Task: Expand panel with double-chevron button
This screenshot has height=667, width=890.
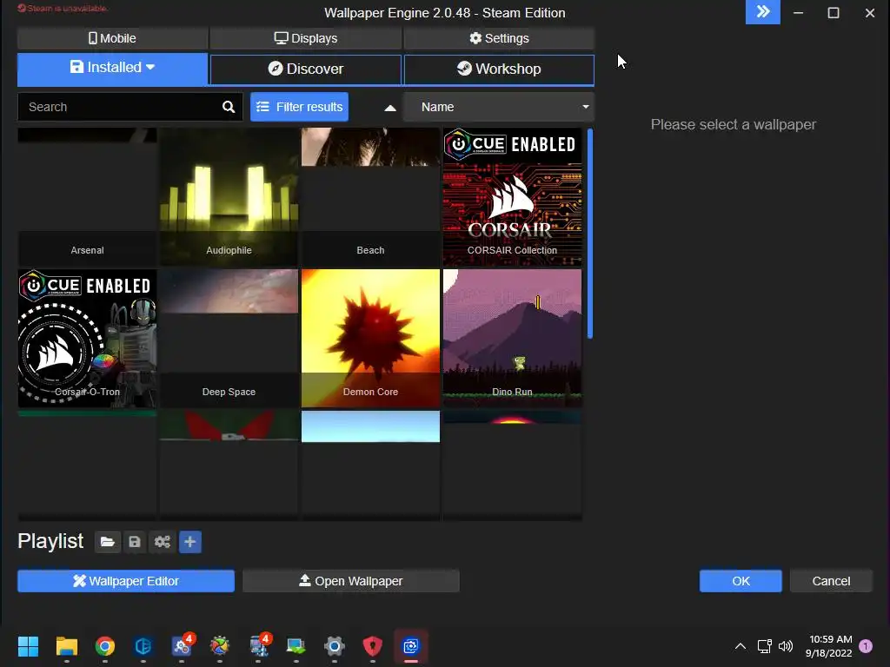Action: click(763, 12)
